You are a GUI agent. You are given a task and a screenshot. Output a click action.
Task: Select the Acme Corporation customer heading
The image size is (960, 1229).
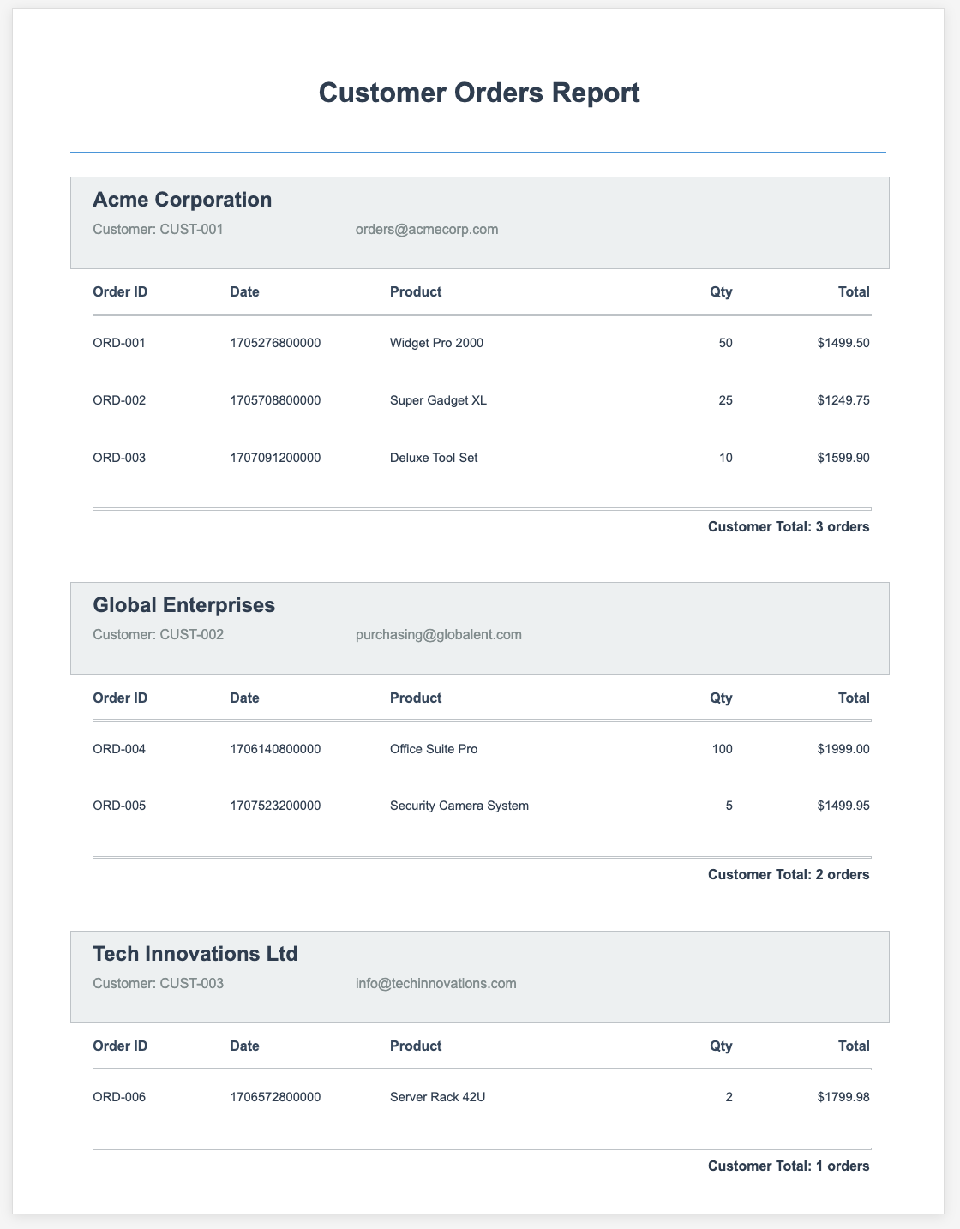point(182,200)
